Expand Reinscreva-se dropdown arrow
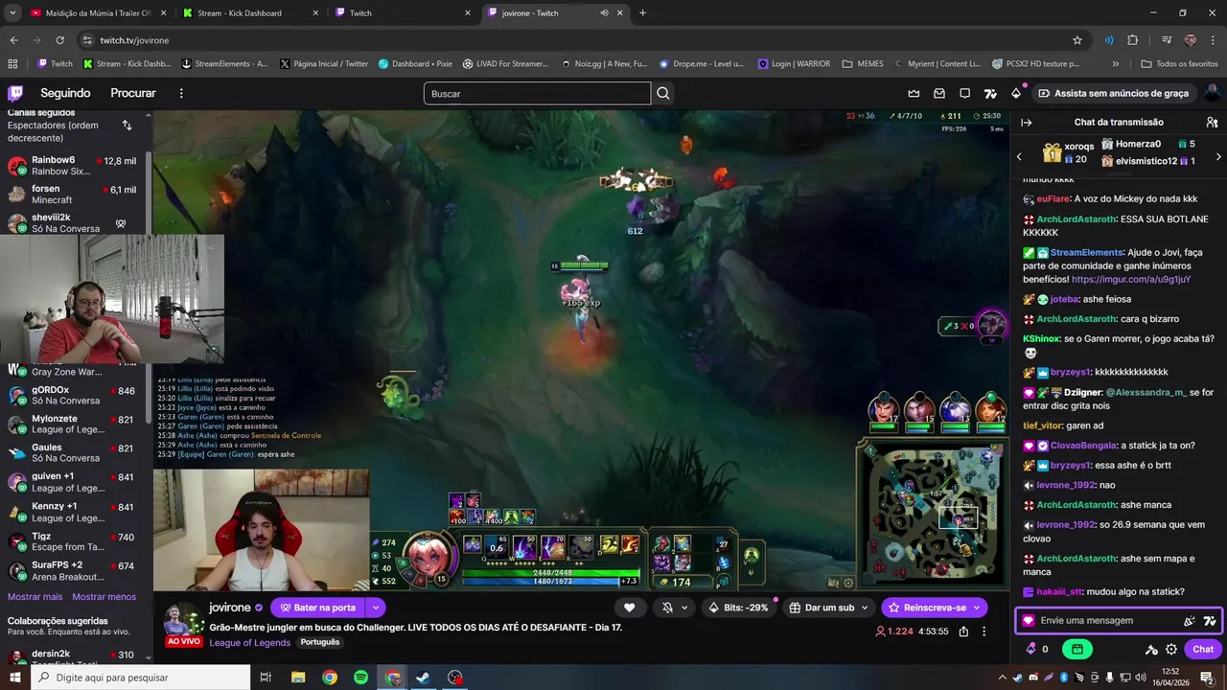The width and height of the screenshot is (1227, 690). click(x=976, y=608)
